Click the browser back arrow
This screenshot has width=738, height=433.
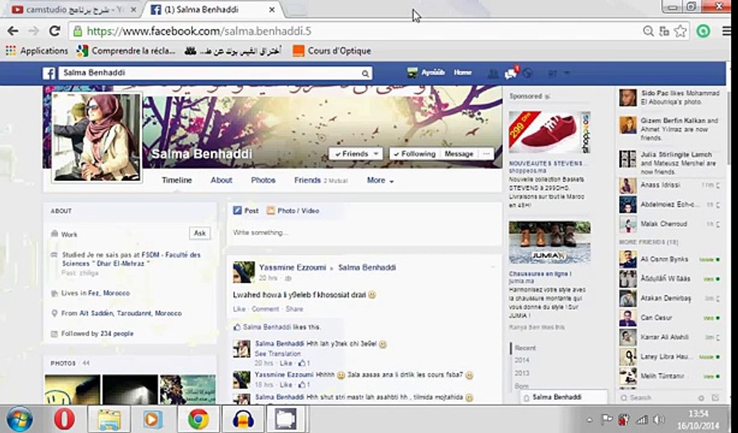pyautogui.click(x=13, y=31)
